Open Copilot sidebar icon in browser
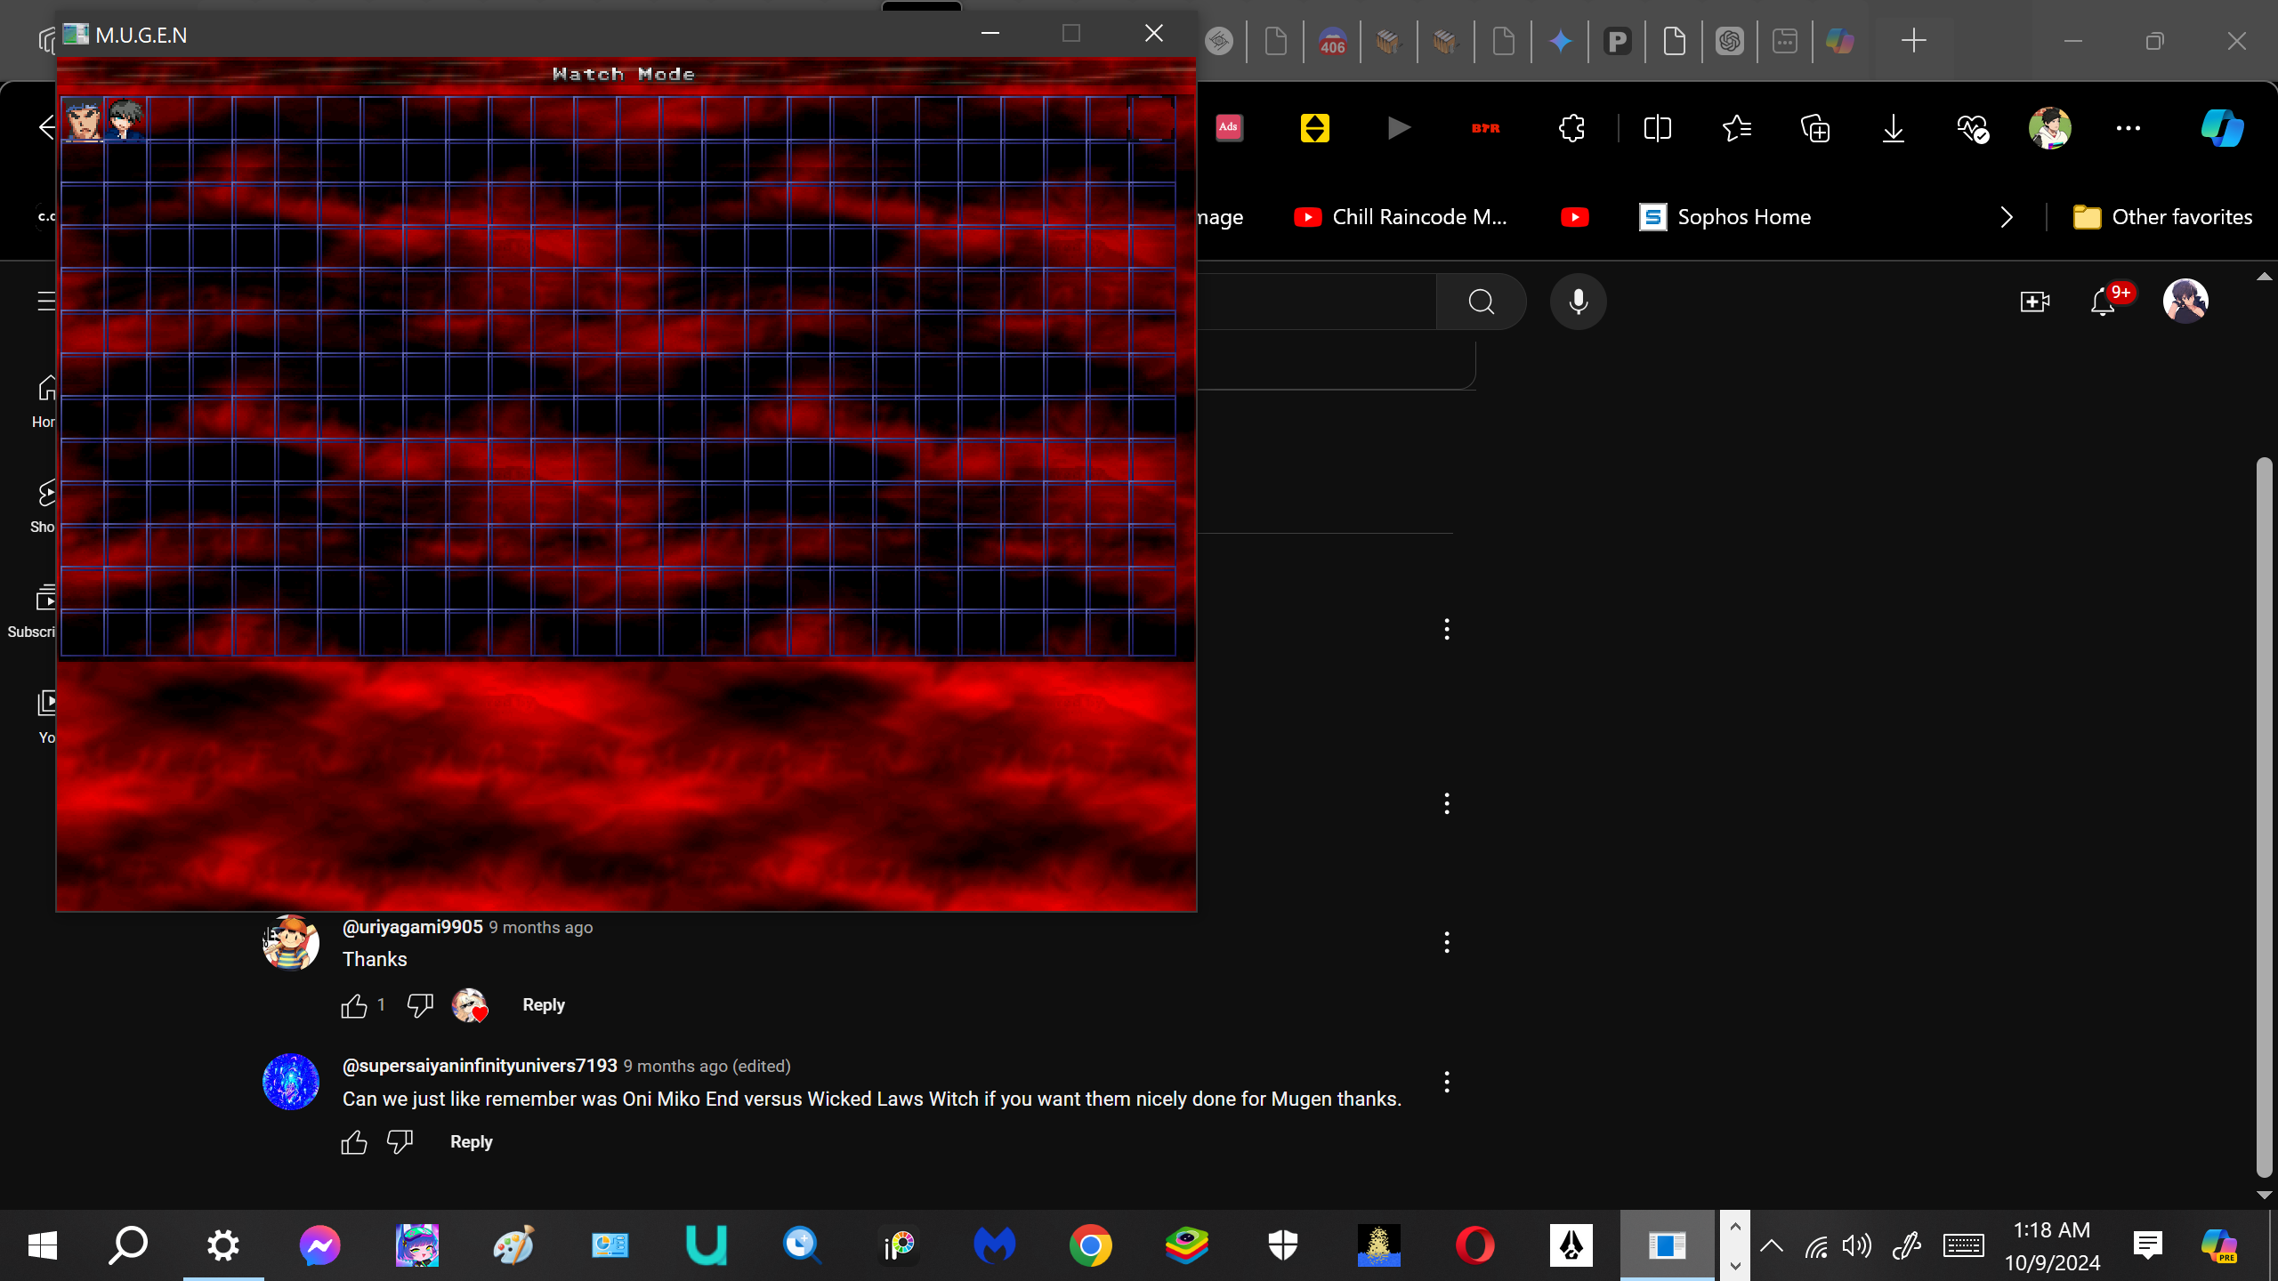2278x1281 pixels. [2222, 128]
